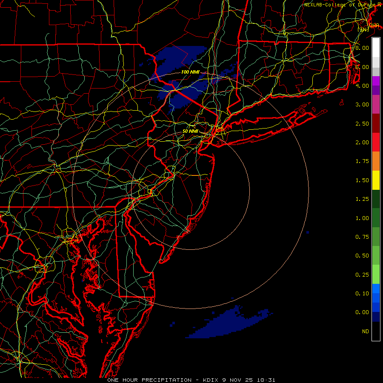Click the magenta 4.00 legend color block

(376, 81)
